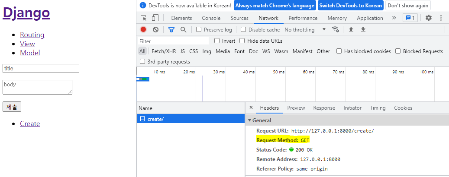Toggle the network filter funnel icon
The width and height of the screenshot is (449, 177).
click(171, 30)
